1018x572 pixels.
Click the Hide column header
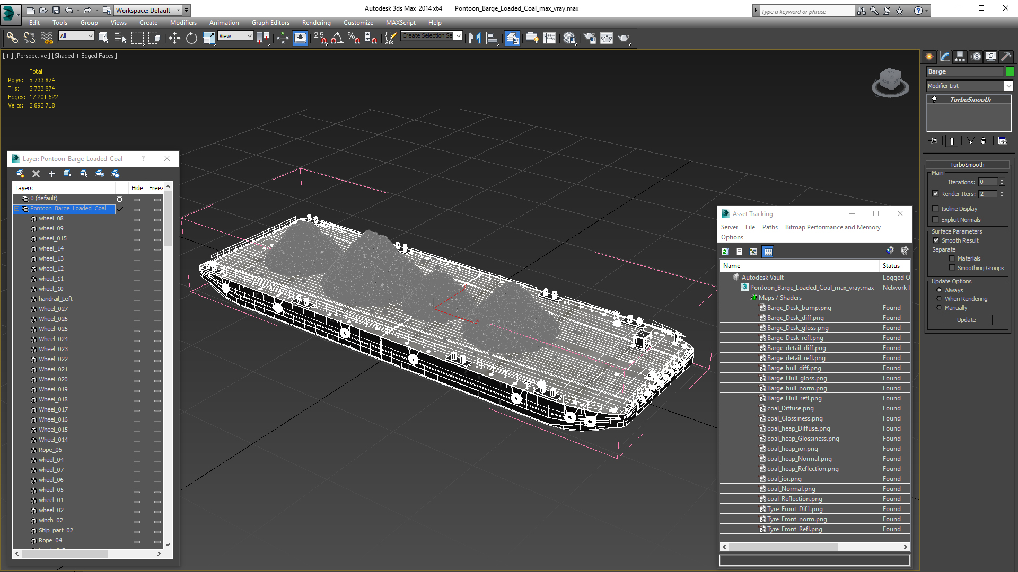click(137, 188)
